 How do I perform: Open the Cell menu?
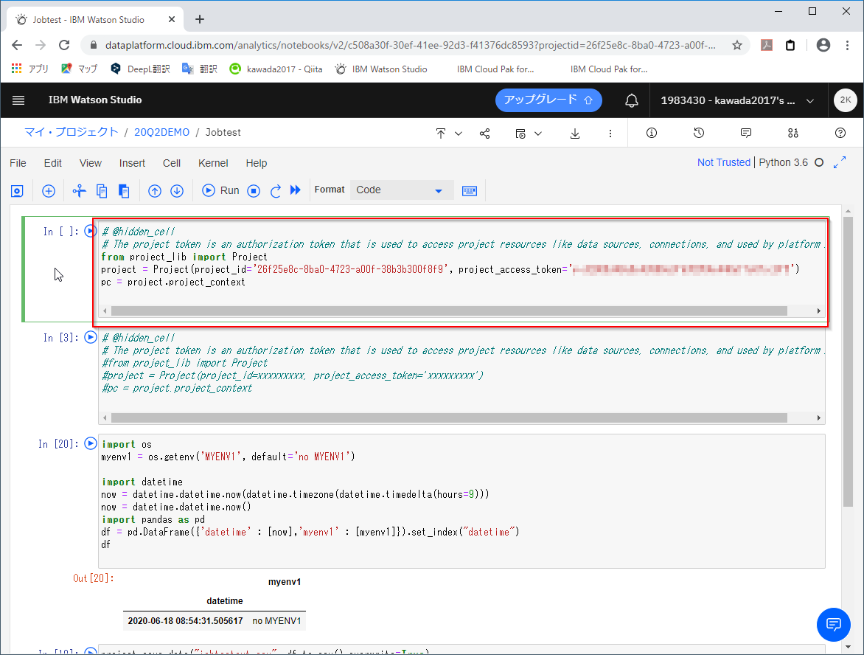(171, 163)
